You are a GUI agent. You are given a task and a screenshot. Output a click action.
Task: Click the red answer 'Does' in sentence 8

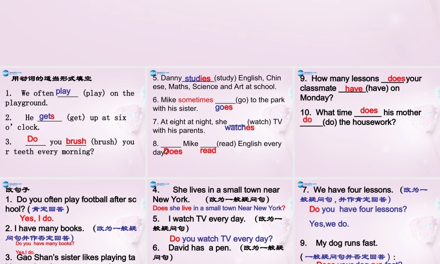[x=173, y=151]
